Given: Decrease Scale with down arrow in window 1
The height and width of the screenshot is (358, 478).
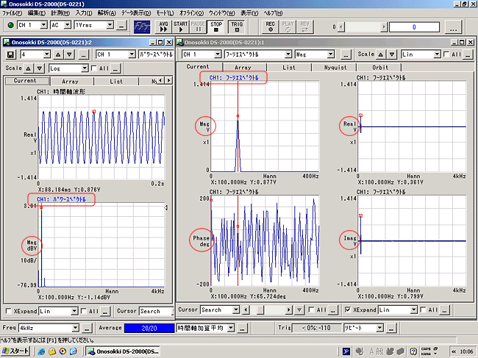Looking at the screenshot, I should 392,54.
